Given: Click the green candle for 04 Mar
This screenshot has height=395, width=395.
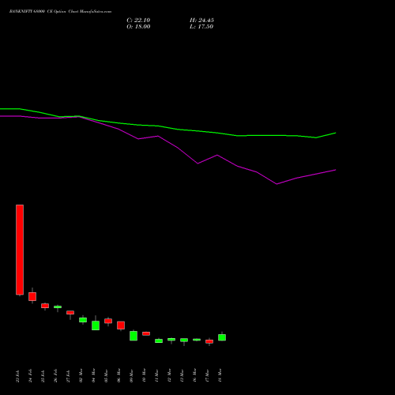Looking at the screenshot, I should (96, 325).
